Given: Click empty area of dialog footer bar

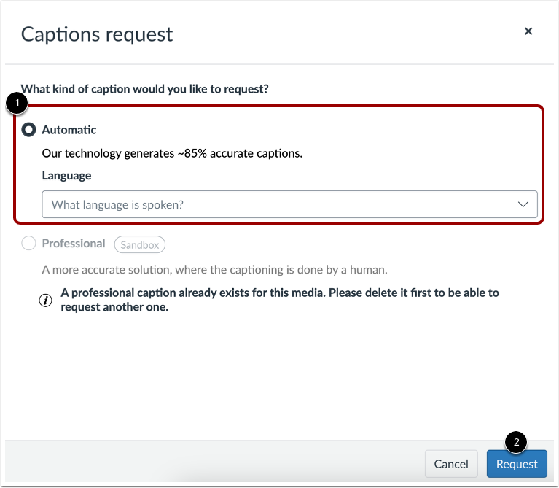Looking at the screenshot, I should [x=219, y=464].
